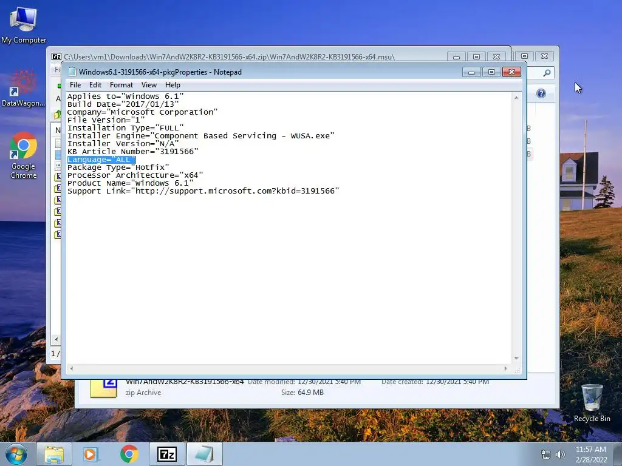The height and width of the screenshot is (466, 622).
Task: Click Notepad horizontal scrollbar right arrow
Action: click(x=505, y=368)
